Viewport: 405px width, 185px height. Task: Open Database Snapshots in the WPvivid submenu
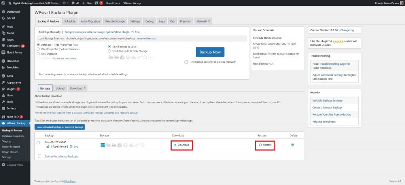tap(13, 136)
